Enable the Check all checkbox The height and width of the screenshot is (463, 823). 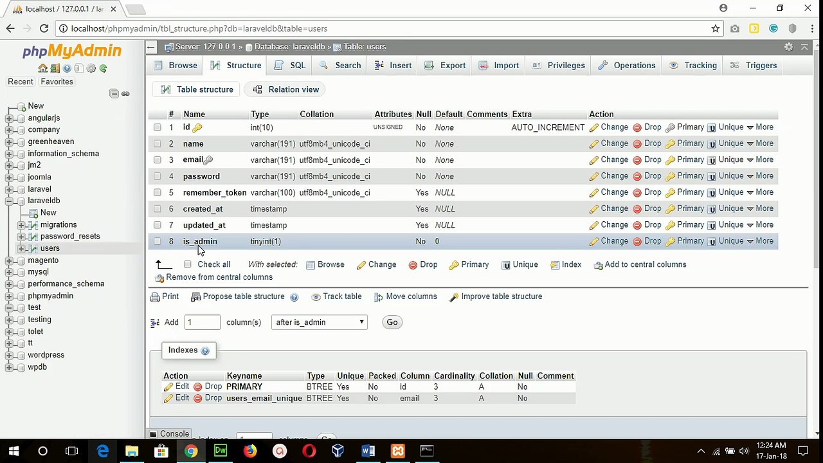(x=187, y=264)
